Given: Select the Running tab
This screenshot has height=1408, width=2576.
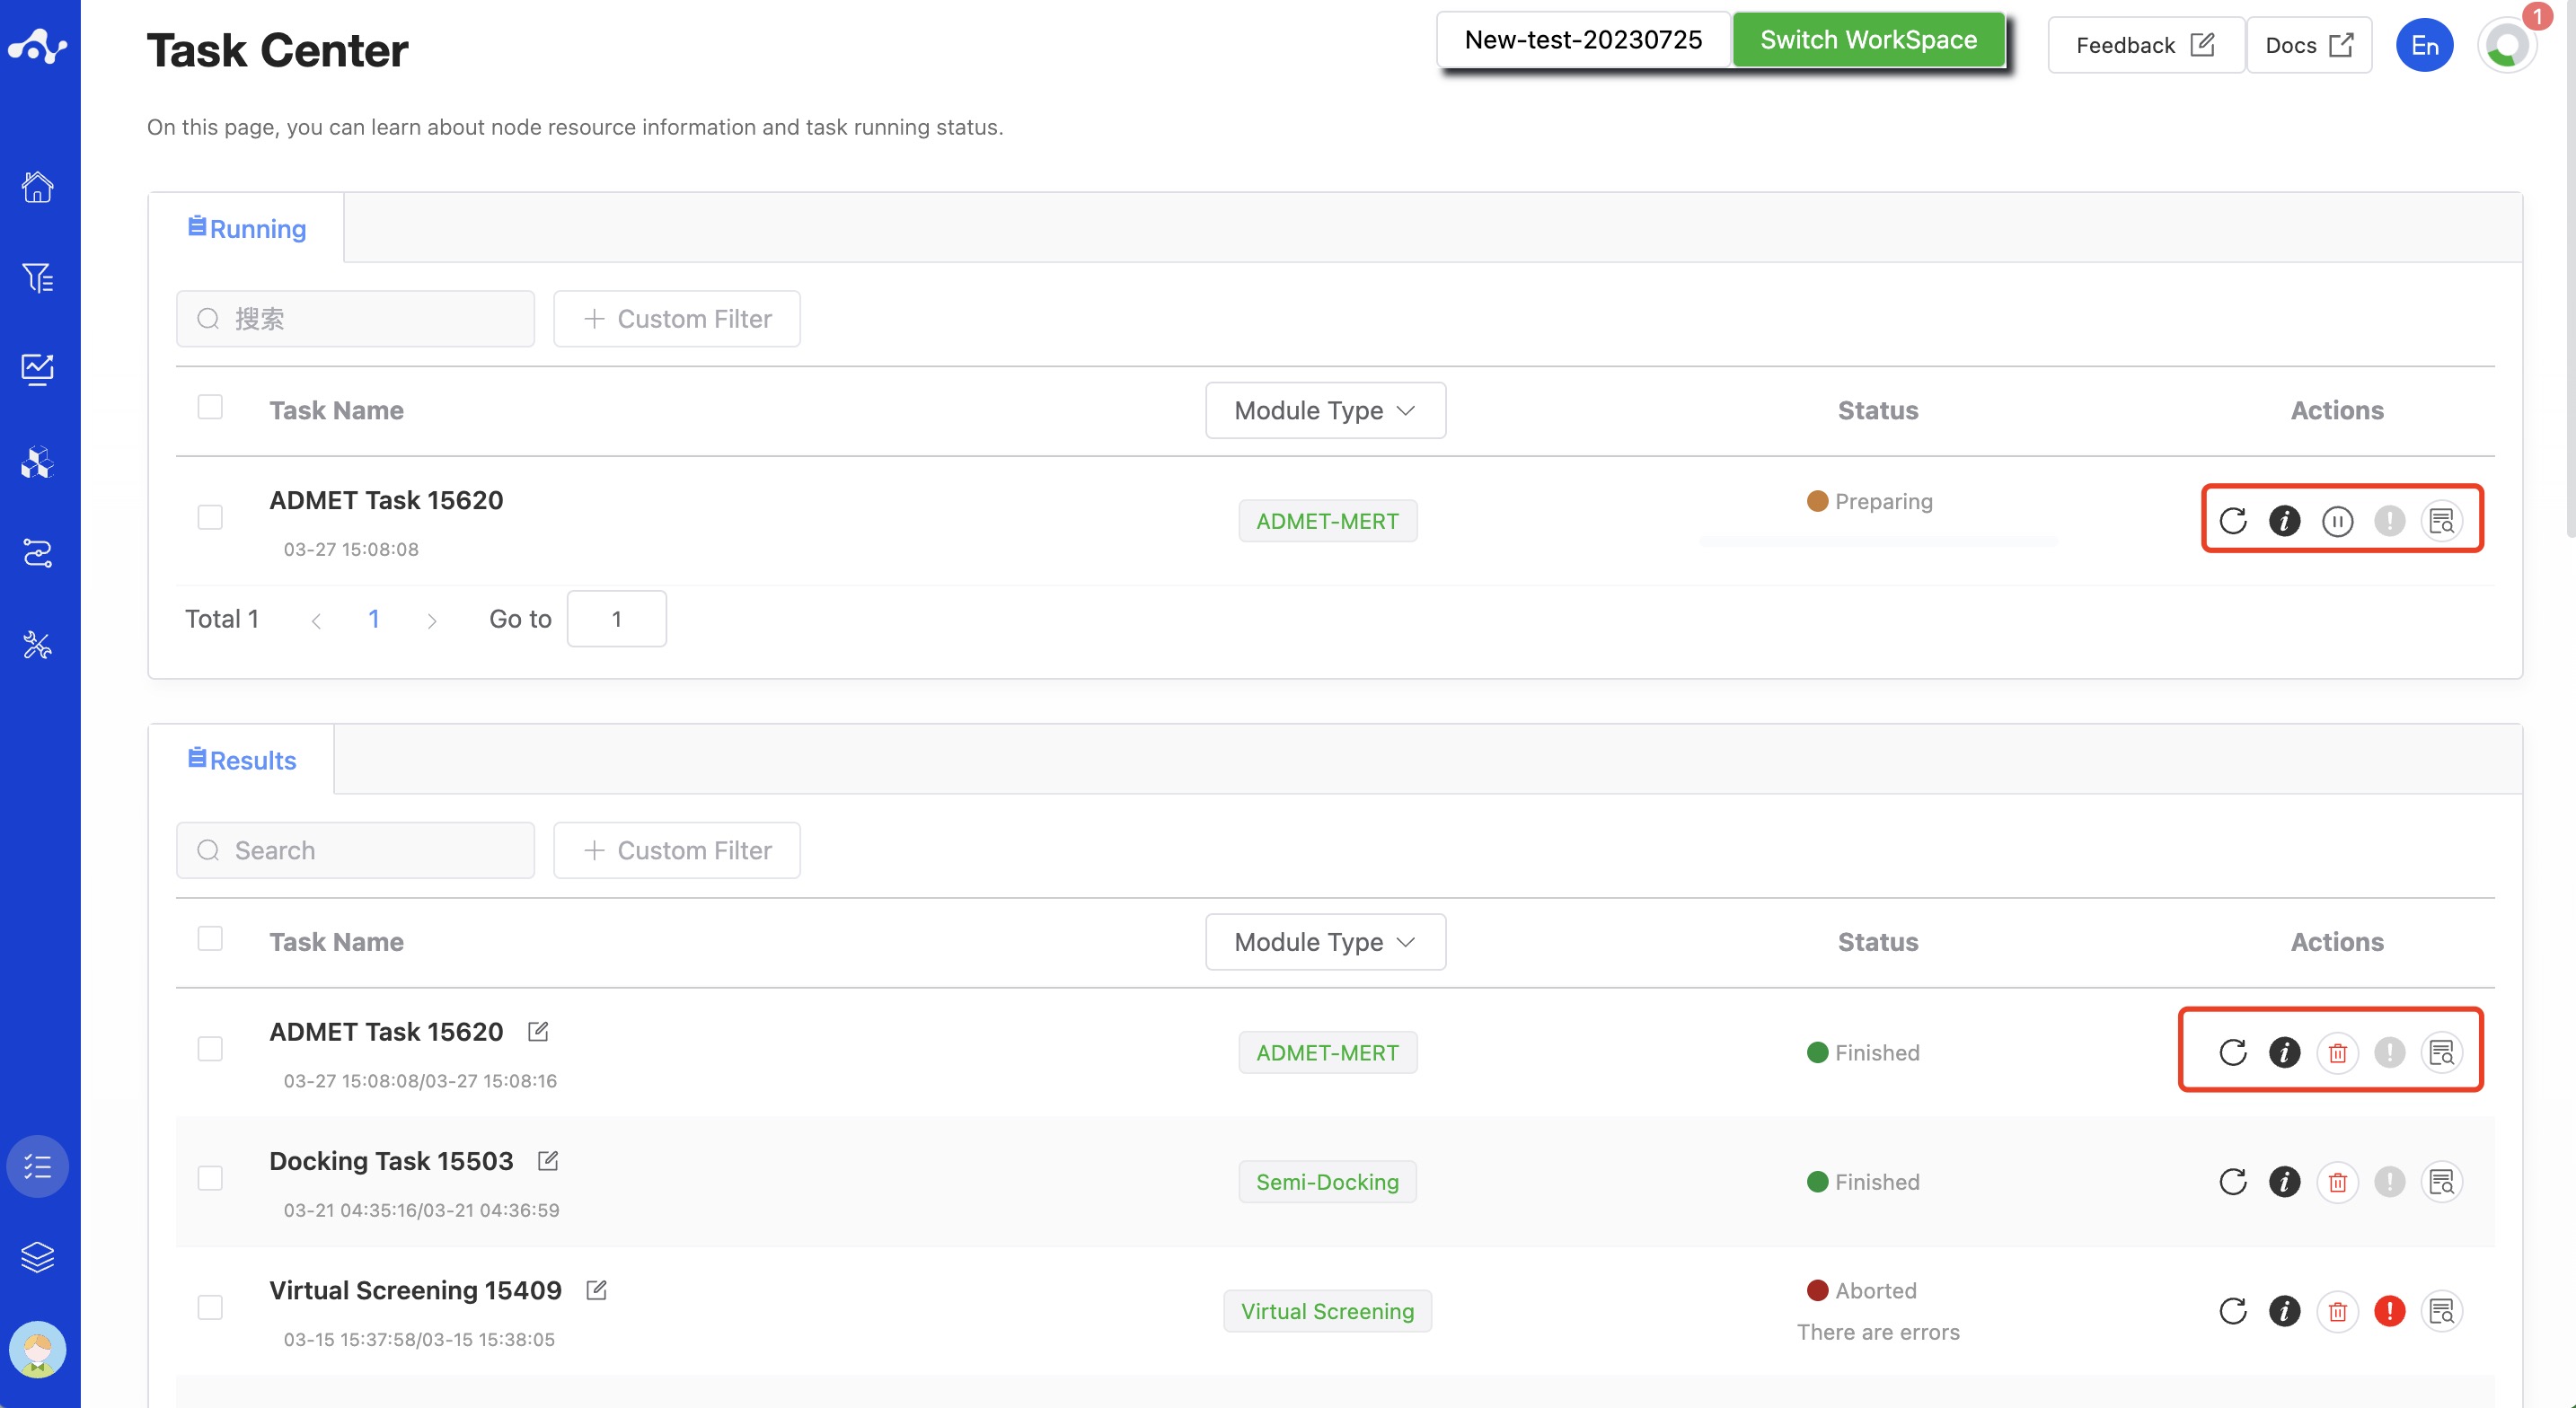Looking at the screenshot, I should 247,229.
